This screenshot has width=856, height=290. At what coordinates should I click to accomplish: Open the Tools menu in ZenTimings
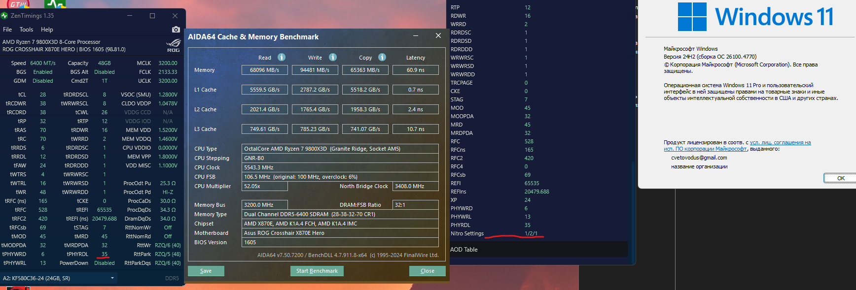click(x=26, y=30)
